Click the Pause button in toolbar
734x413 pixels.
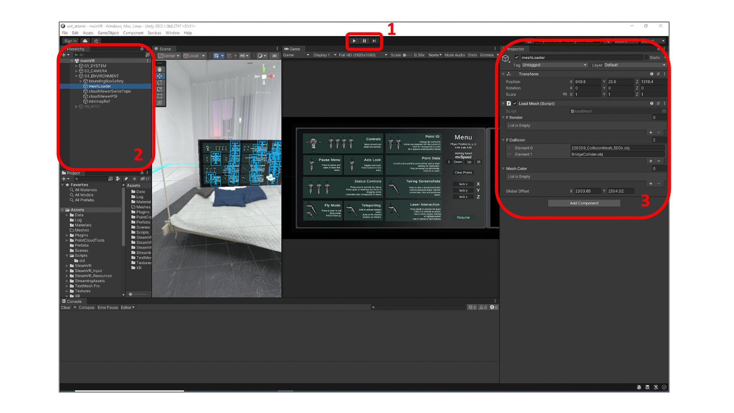(364, 41)
